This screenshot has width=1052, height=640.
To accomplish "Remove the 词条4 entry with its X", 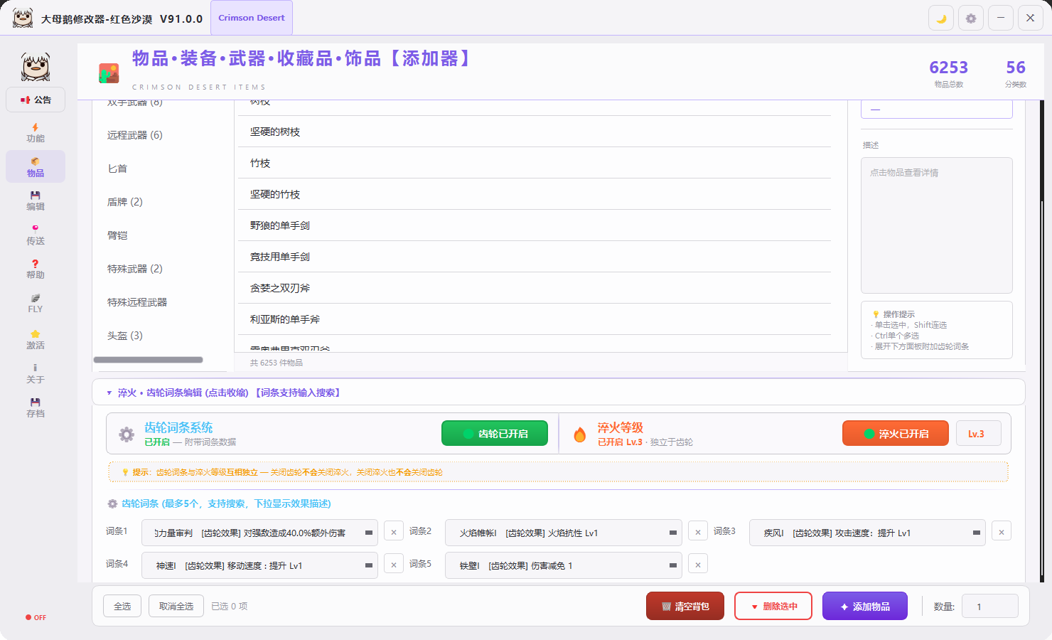I will (x=394, y=564).
